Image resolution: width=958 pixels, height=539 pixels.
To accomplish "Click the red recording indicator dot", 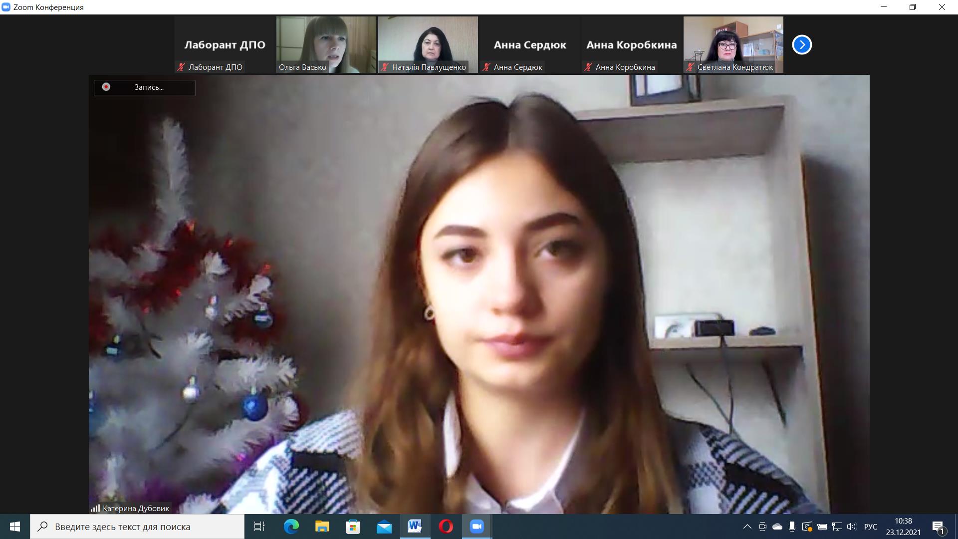I will [x=106, y=87].
